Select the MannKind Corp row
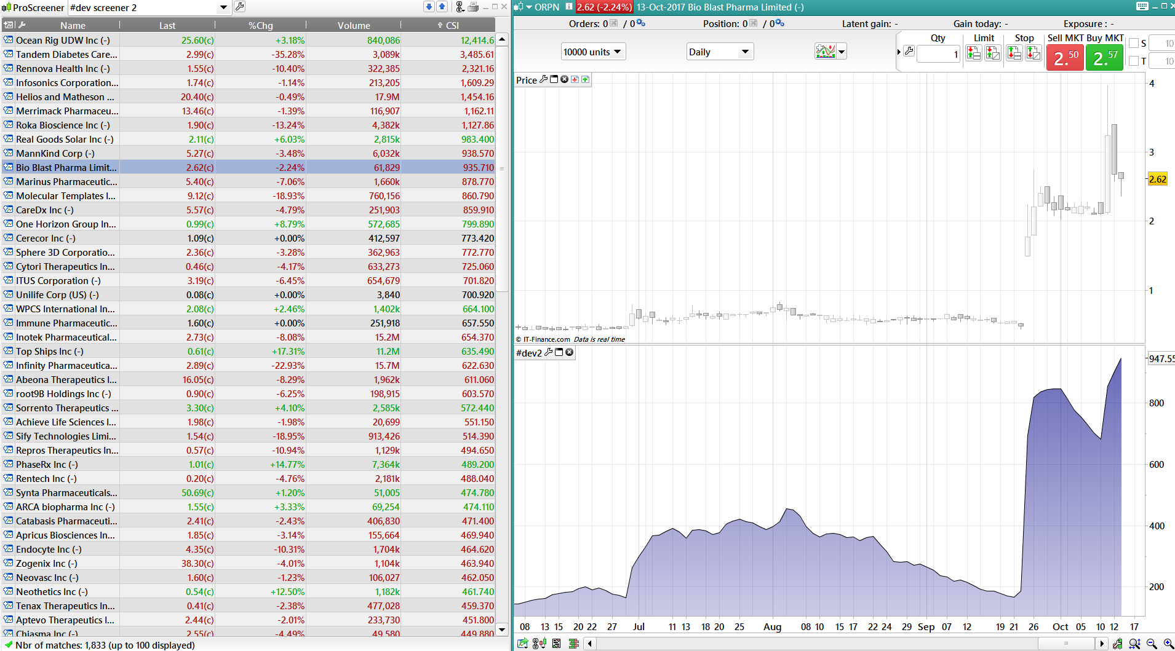The image size is (1175, 651). point(249,153)
